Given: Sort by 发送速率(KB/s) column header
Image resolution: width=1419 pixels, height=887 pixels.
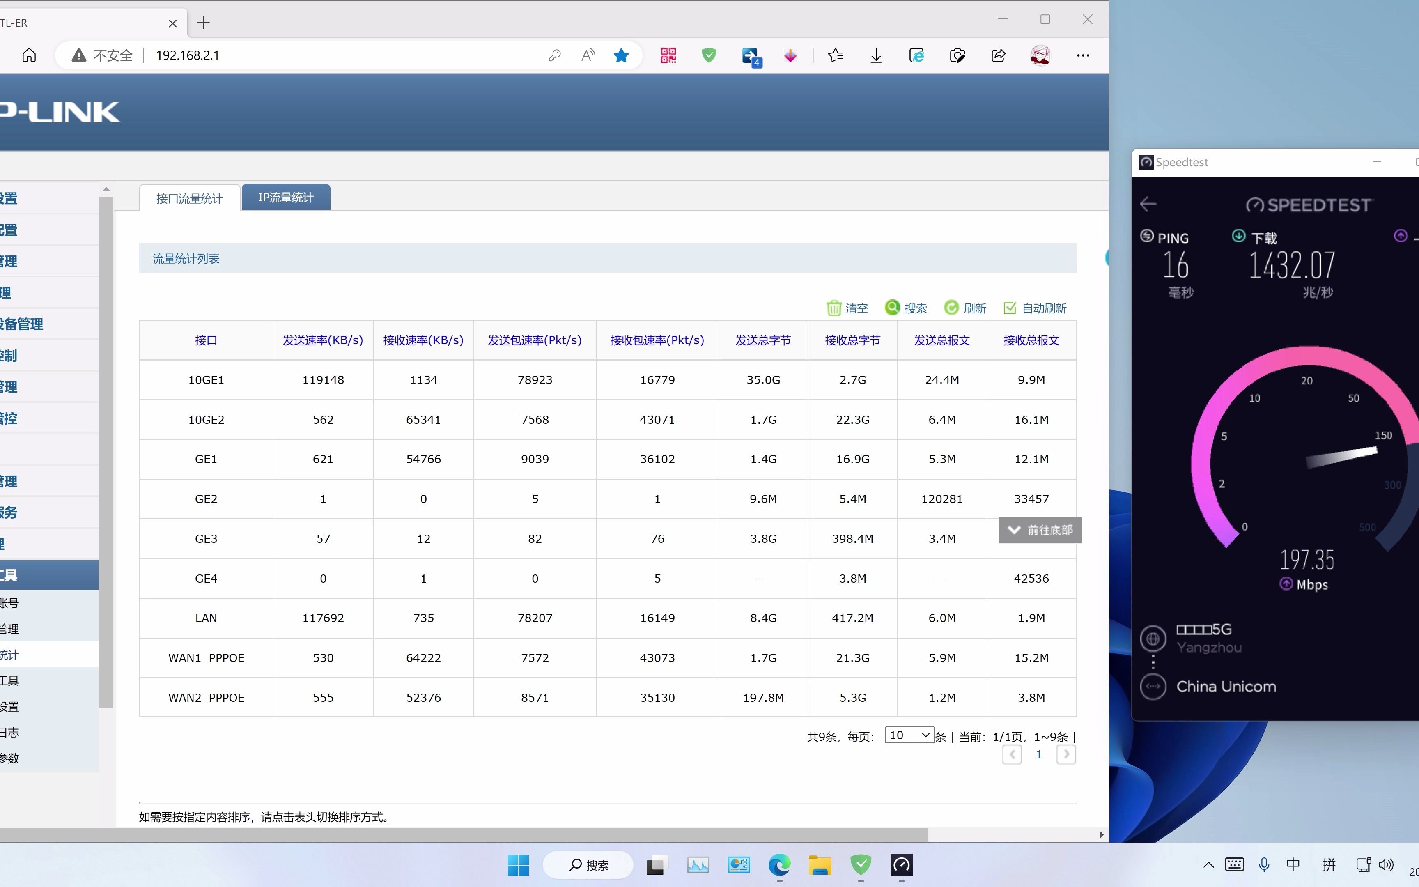Looking at the screenshot, I should click(323, 340).
